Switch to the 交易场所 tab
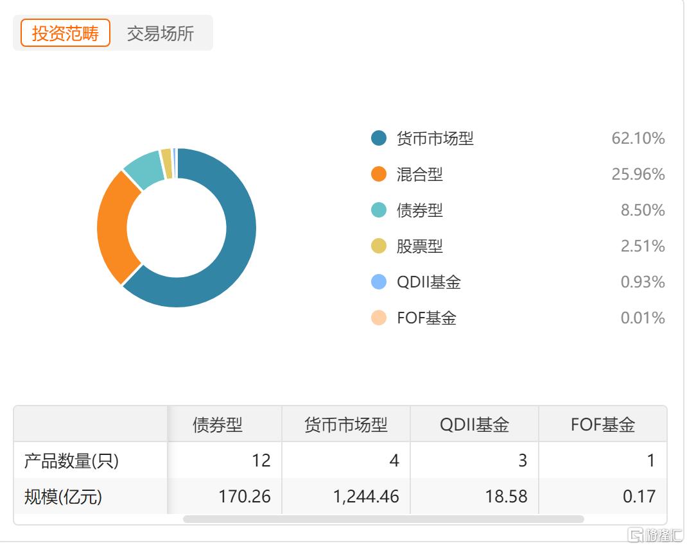 click(x=161, y=33)
